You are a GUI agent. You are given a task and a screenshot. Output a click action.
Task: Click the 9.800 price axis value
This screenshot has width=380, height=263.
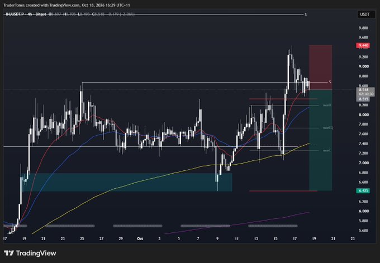coord(363,28)
